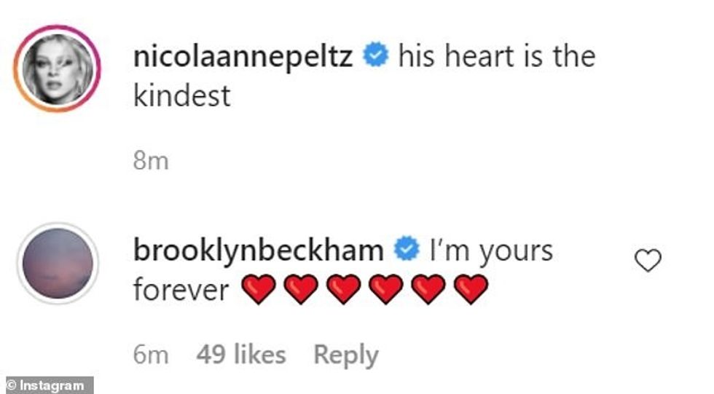Click the fourth red heart emoji
The height and width of the screenshot is (394, 714).
tap(385, 291)
